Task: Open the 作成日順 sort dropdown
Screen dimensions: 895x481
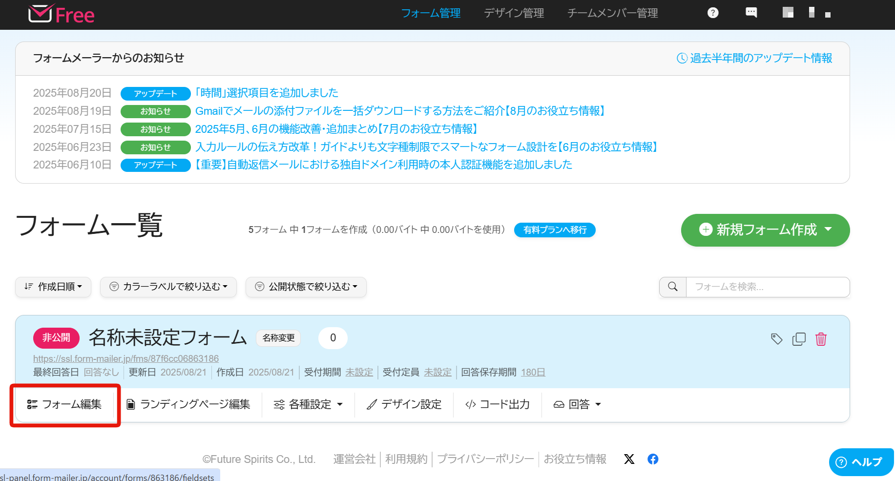Action: pos(53,287)
